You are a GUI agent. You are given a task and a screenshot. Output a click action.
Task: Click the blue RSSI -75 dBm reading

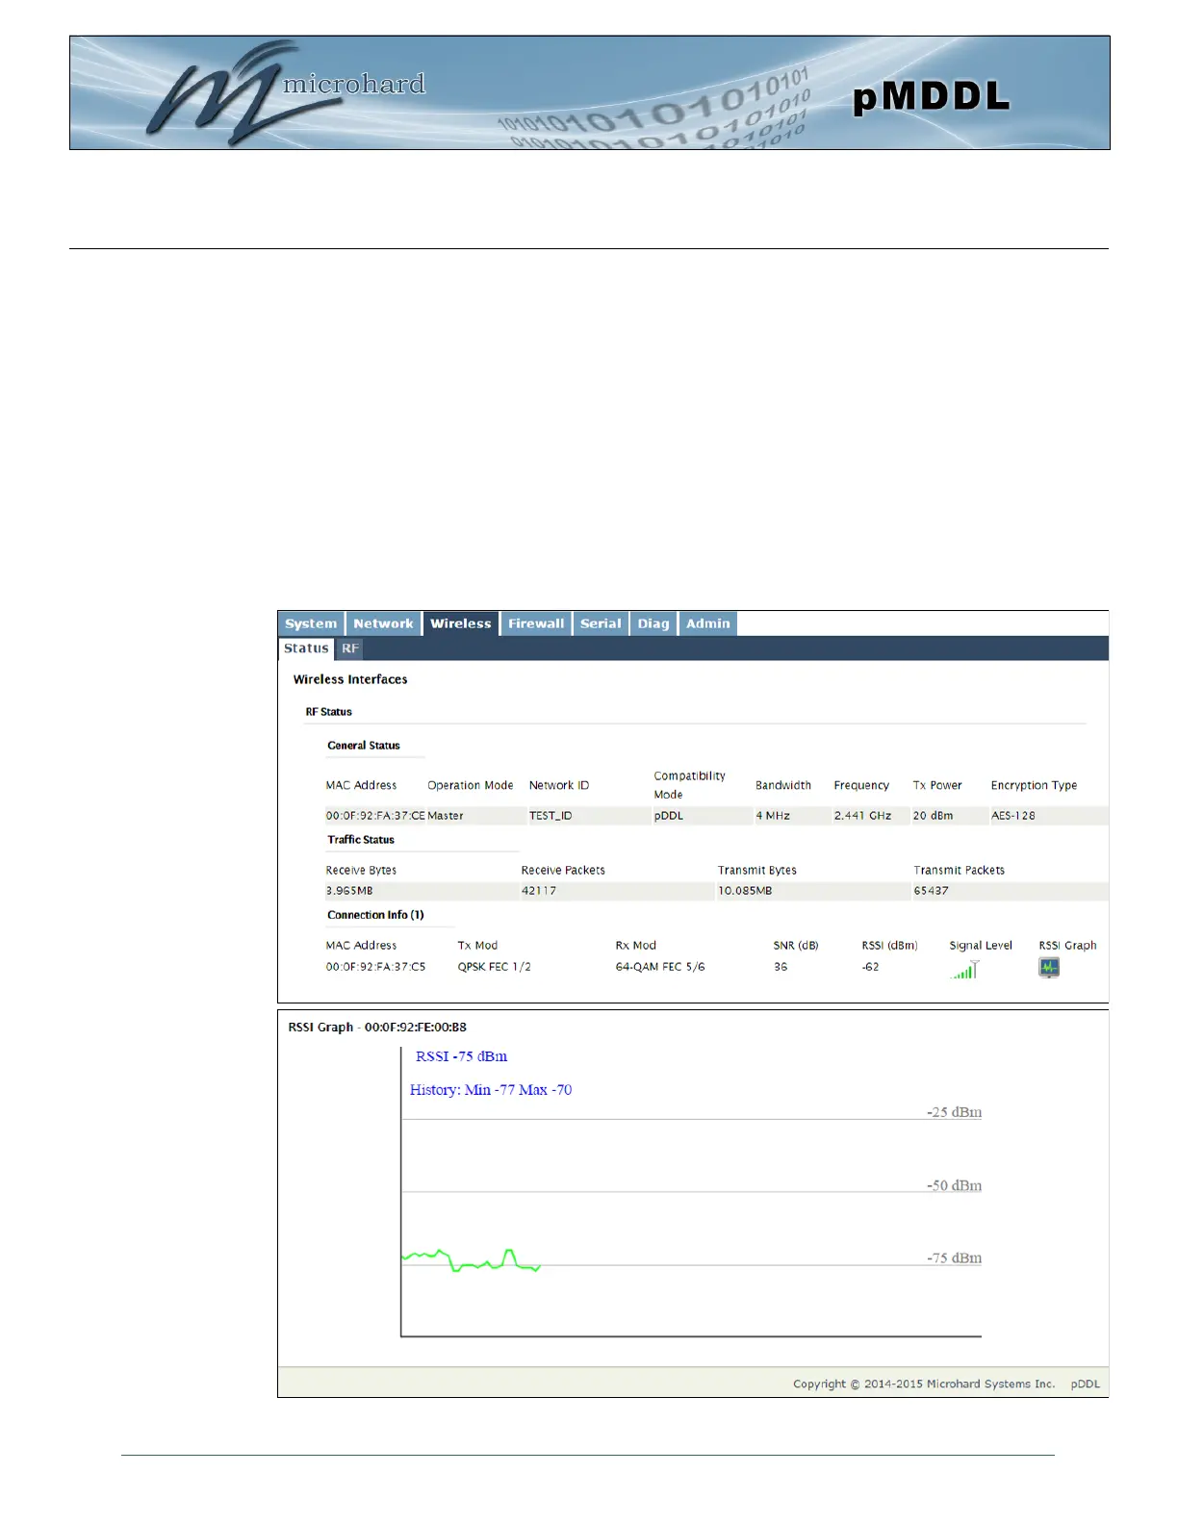(x=461, y=1056)
